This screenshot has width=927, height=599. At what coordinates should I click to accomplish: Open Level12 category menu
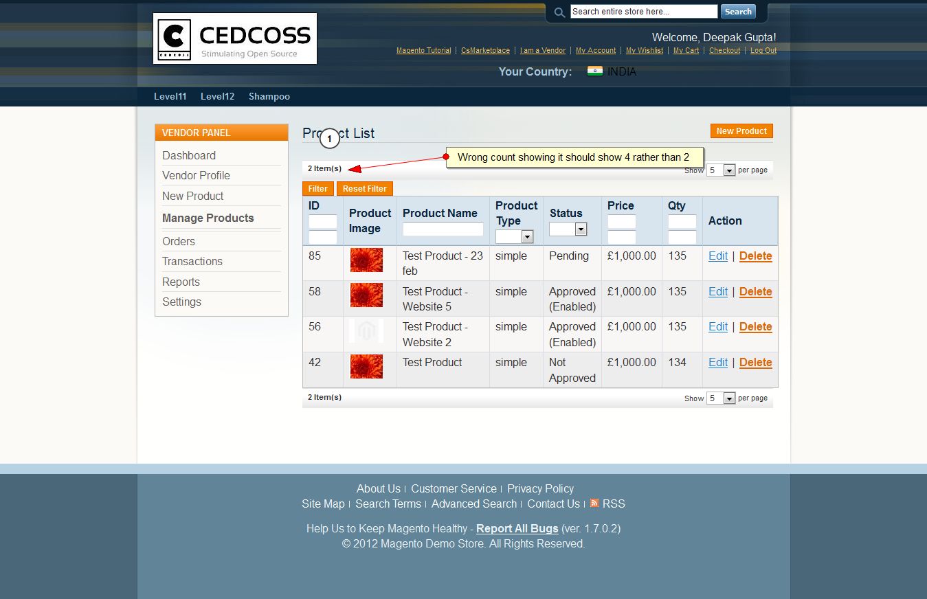click(x=217, y=96)
